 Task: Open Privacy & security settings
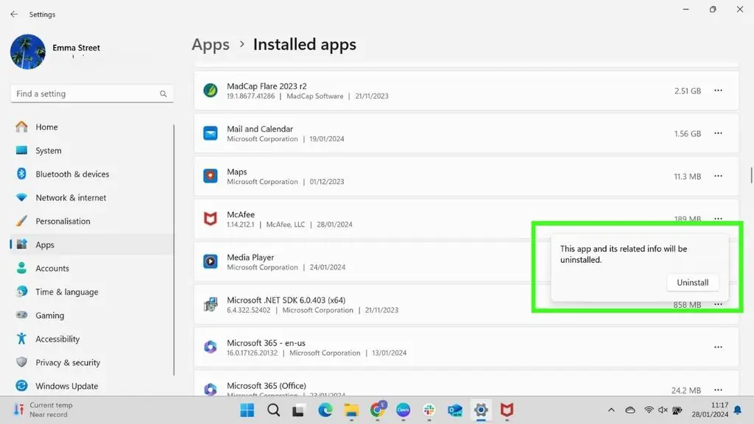tap(67, 363)
